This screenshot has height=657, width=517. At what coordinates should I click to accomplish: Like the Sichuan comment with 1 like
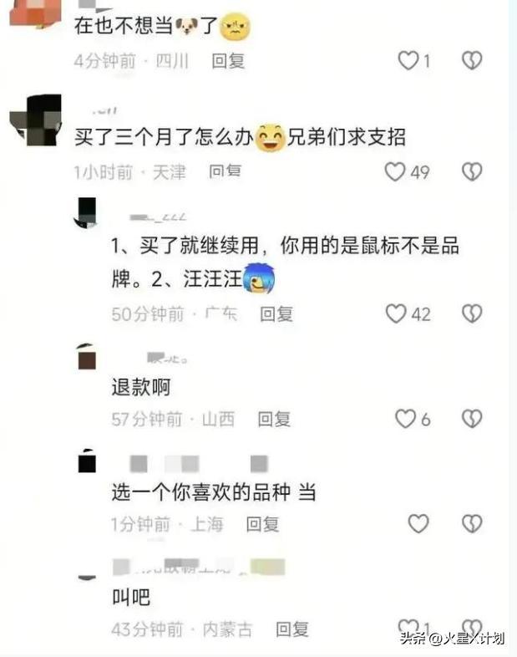coord(408,61)
